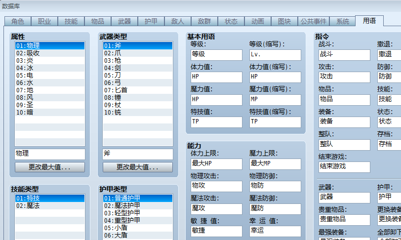This screenshot has width=401, height=240.
Task: Select 07:匕首 weapon type row
Action: [x=138, y=90]
